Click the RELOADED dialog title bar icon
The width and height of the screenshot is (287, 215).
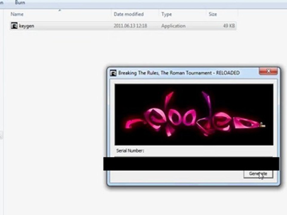(x=113, y=73)
